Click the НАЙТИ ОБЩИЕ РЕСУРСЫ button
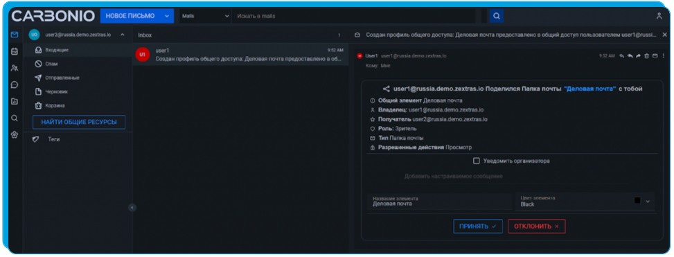This screenshot has height=257, width=674. click(x=79, y=122)
